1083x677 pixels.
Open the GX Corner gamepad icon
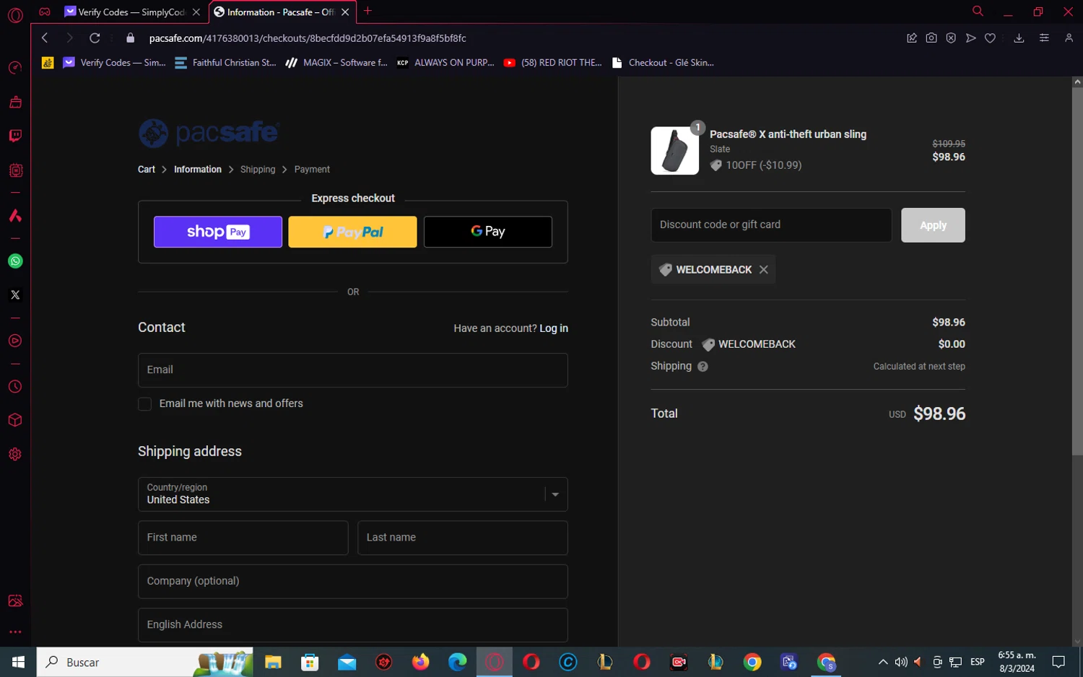(45, 12)
